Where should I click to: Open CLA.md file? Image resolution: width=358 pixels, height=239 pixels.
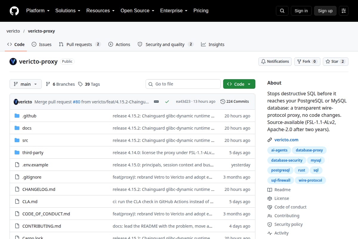tap(30, 202)
